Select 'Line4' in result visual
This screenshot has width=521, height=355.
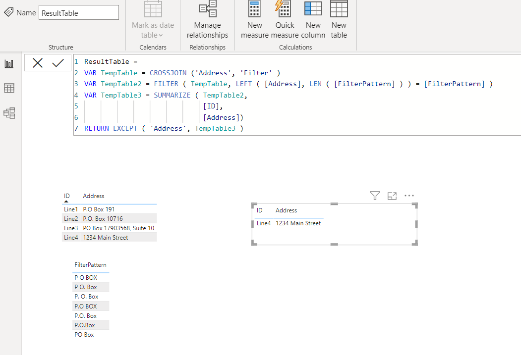tap(264, 223)
